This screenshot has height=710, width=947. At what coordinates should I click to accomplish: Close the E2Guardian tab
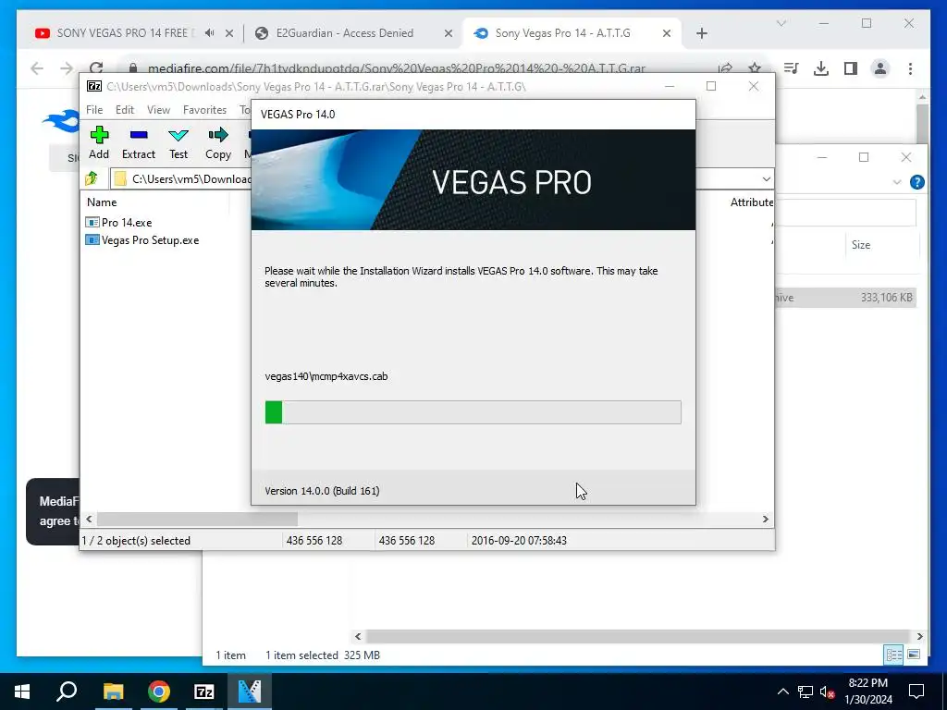pos(449,33)
